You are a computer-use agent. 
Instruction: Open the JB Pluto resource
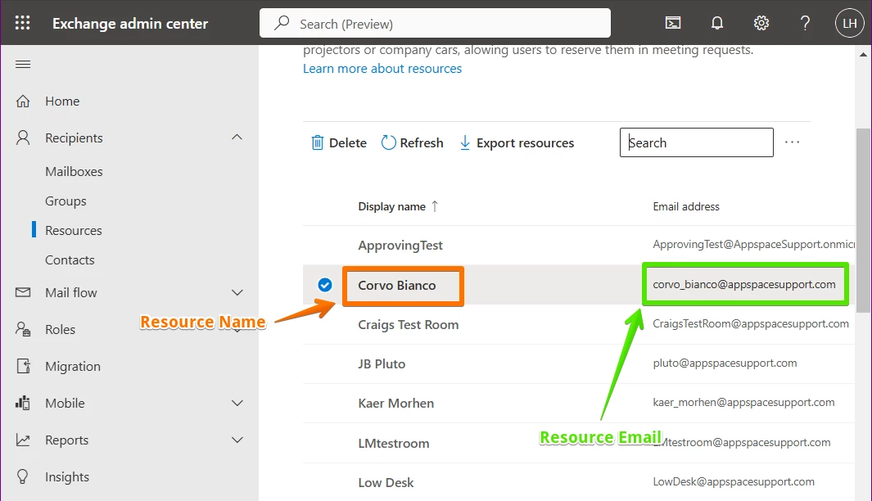(382, 364)
